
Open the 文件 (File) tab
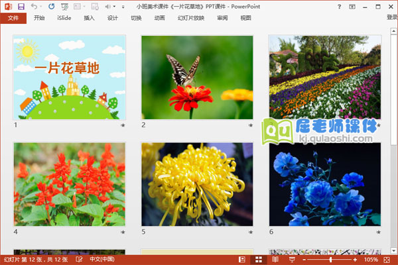pos(13,18)
